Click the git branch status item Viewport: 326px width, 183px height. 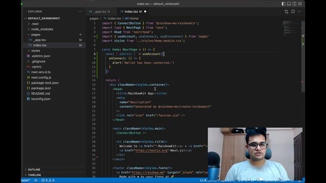tap(26, 180)
